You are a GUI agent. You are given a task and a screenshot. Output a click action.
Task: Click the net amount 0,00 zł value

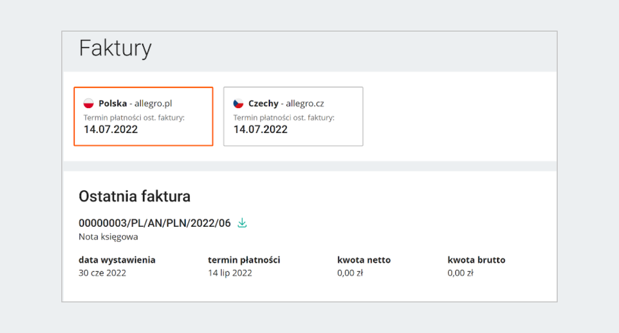click(x=350, y=273)
